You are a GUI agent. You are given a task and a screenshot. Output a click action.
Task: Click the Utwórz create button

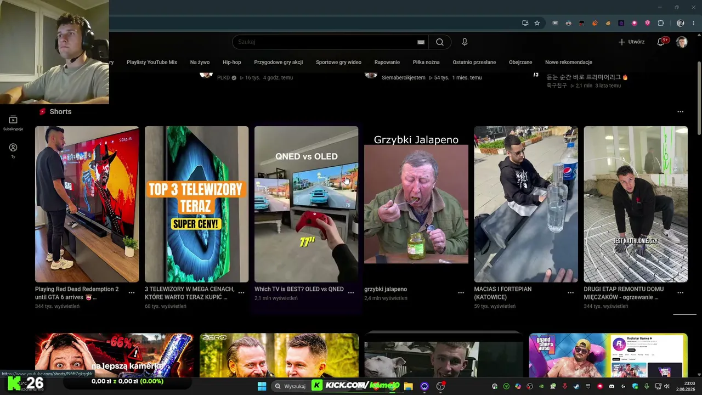[x=631, y=42]
